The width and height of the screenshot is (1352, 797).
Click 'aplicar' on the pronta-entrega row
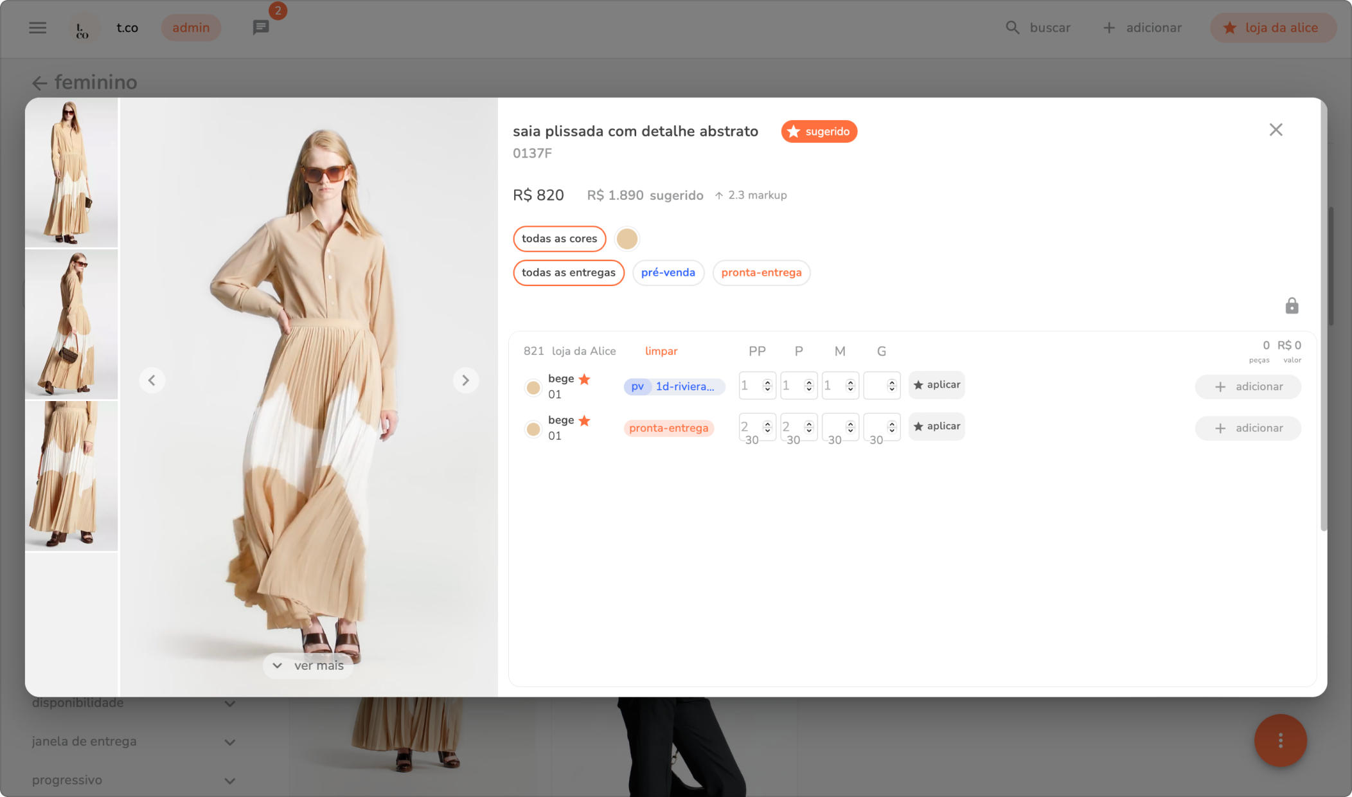(x=936, y=426)
